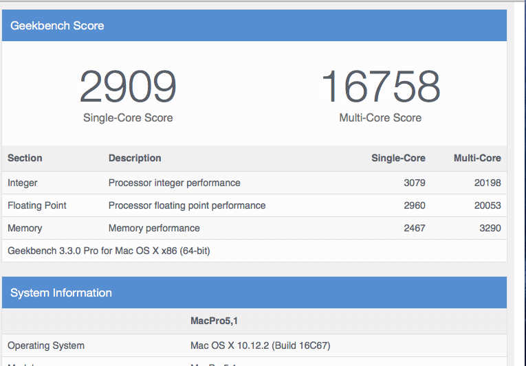Image resolution: width=526 pixels, height=366 pixels.
Task: Select the Memory row label
Action: [25, 228]
